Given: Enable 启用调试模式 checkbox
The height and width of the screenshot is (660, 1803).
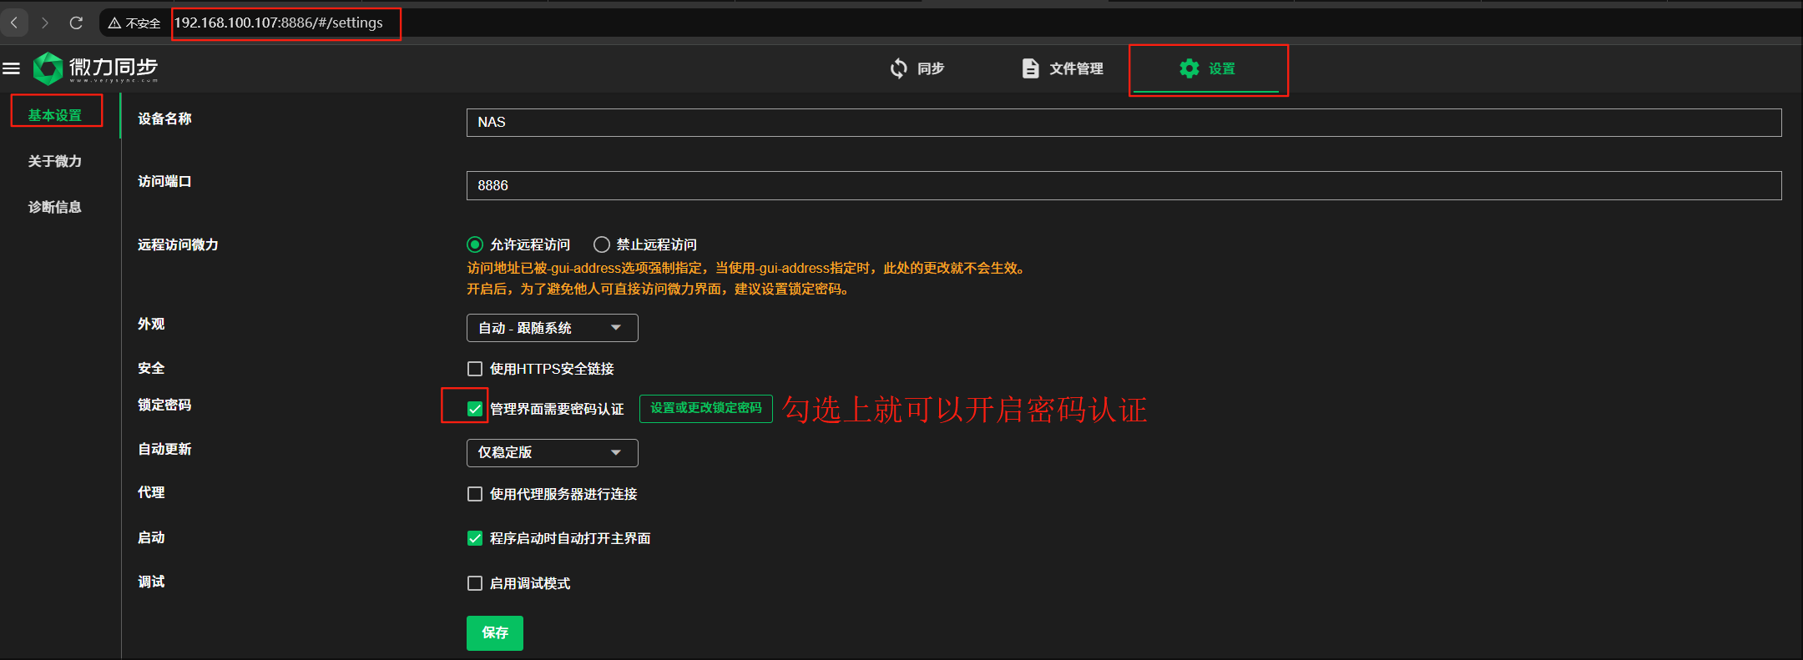Looking at the screenshot, I should pyautogui.click(x=475, y=583).
